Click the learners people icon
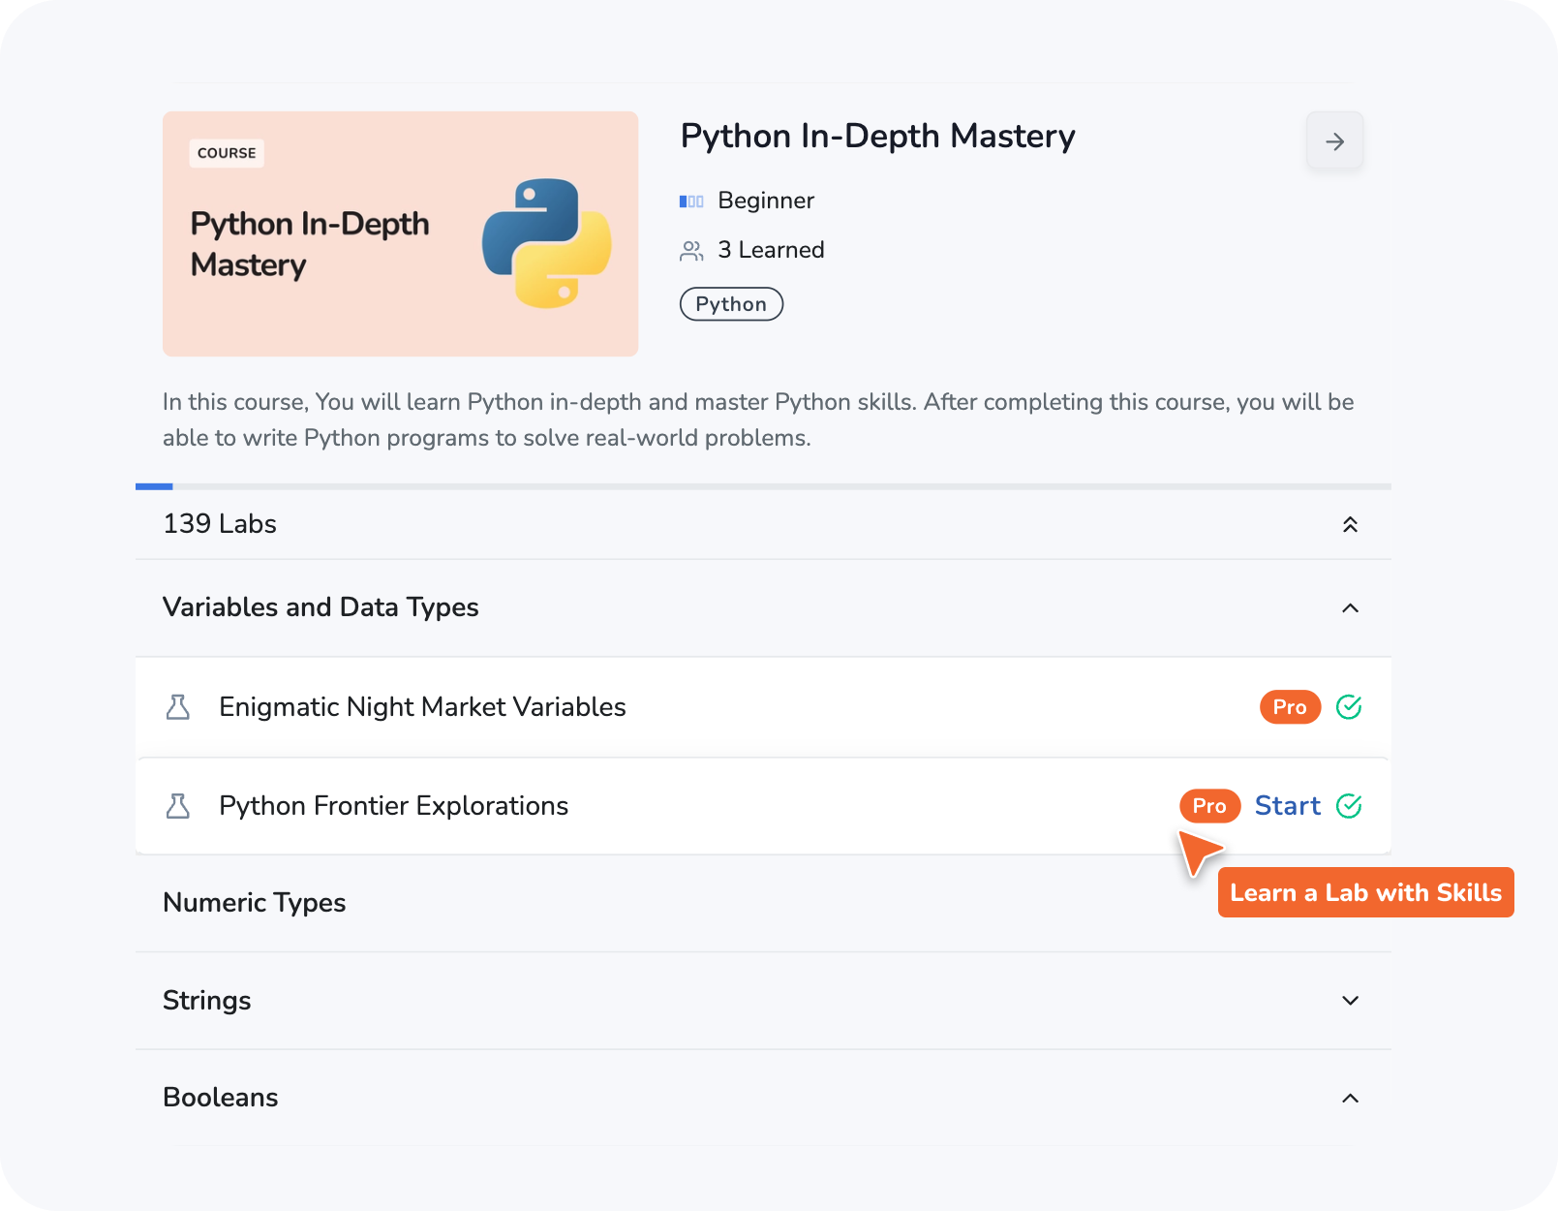1558x1211 pixels. (x=691, y=251)
